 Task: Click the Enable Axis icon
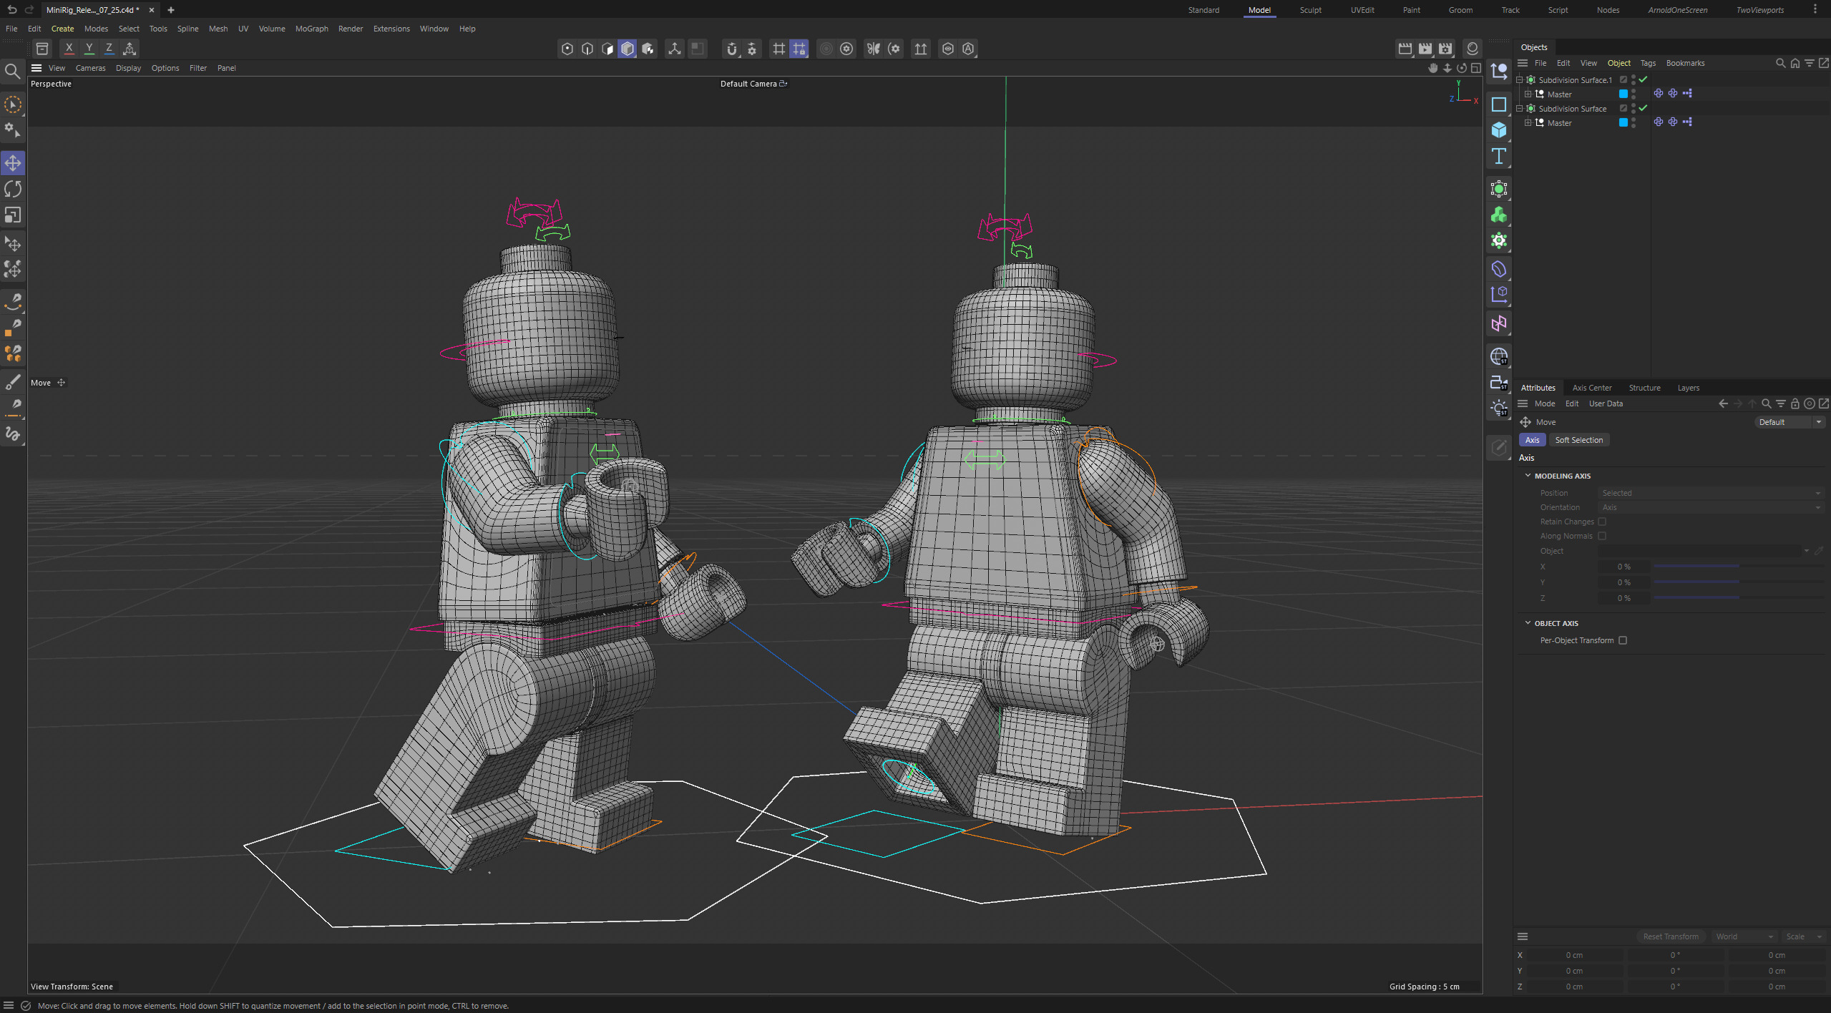pos(674,49)
